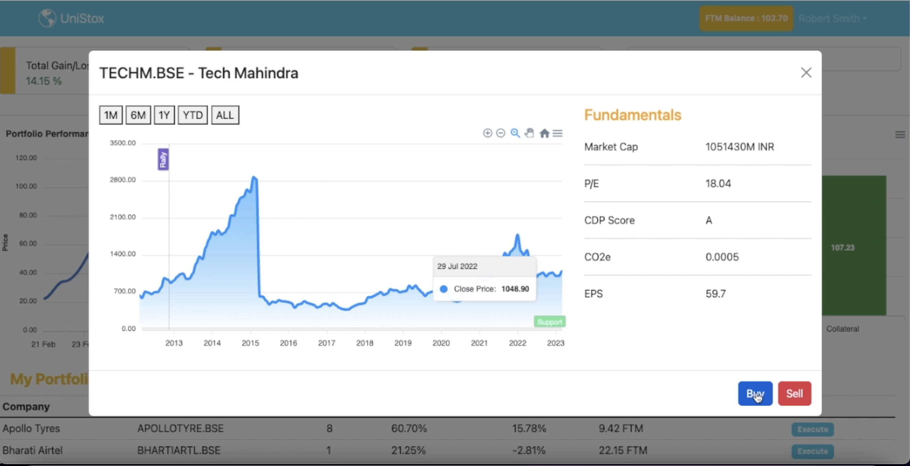Show ALL historical price data
Image resolution: width=910 pixels, height=466 pixels.
(225, 115)
